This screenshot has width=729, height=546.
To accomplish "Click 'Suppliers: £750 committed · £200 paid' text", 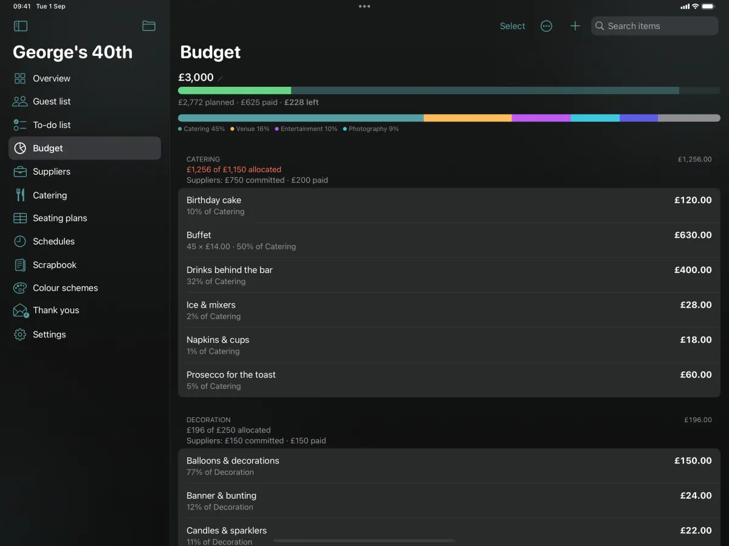I will (257, 180).
